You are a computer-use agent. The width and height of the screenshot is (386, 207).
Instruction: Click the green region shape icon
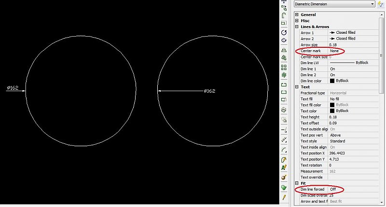284,187
